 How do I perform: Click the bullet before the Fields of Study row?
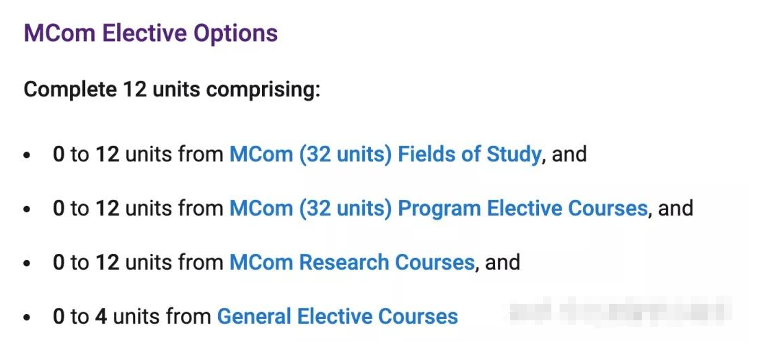point(27,155)
